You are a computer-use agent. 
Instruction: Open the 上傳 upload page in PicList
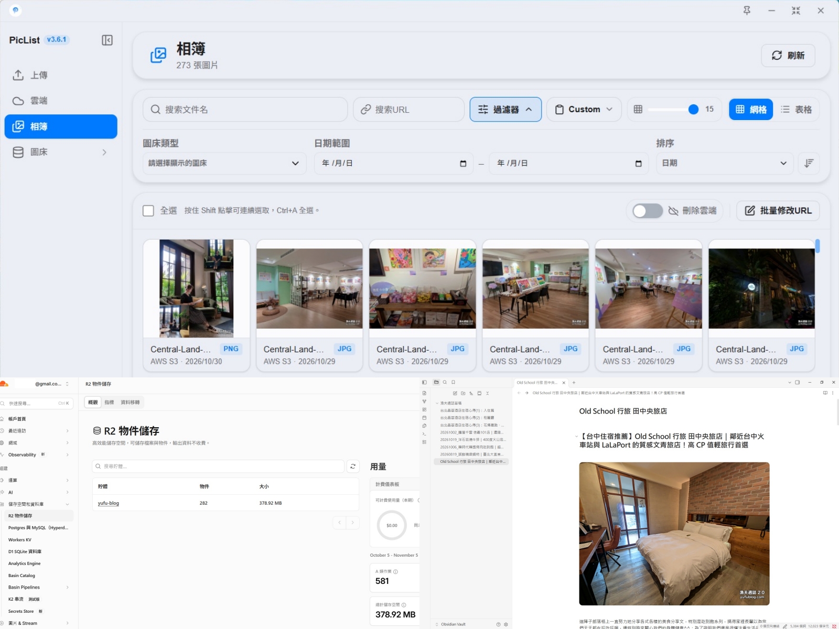(61, 75)
